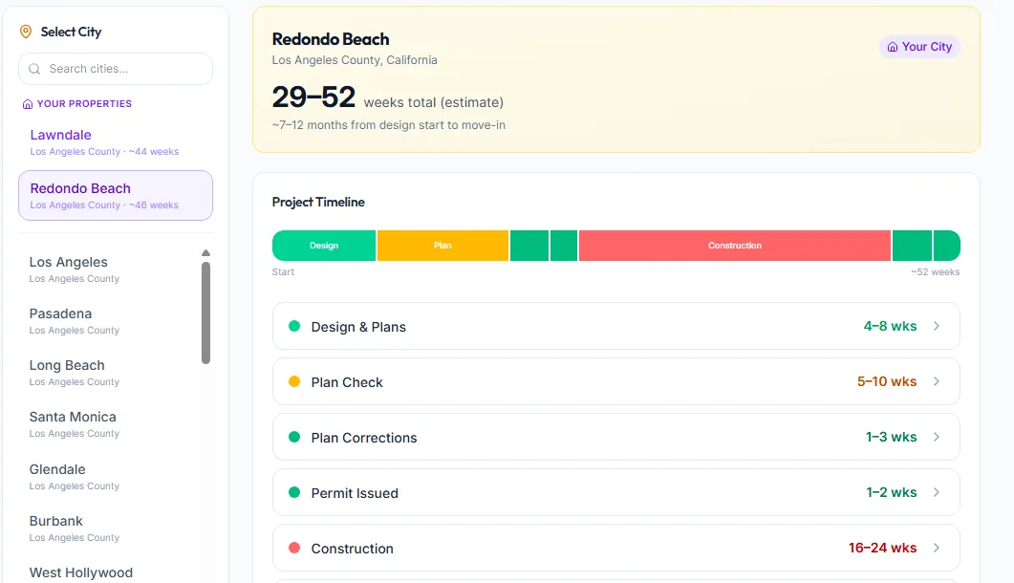Click the Design segment of the timeline bar

point(324,246)
